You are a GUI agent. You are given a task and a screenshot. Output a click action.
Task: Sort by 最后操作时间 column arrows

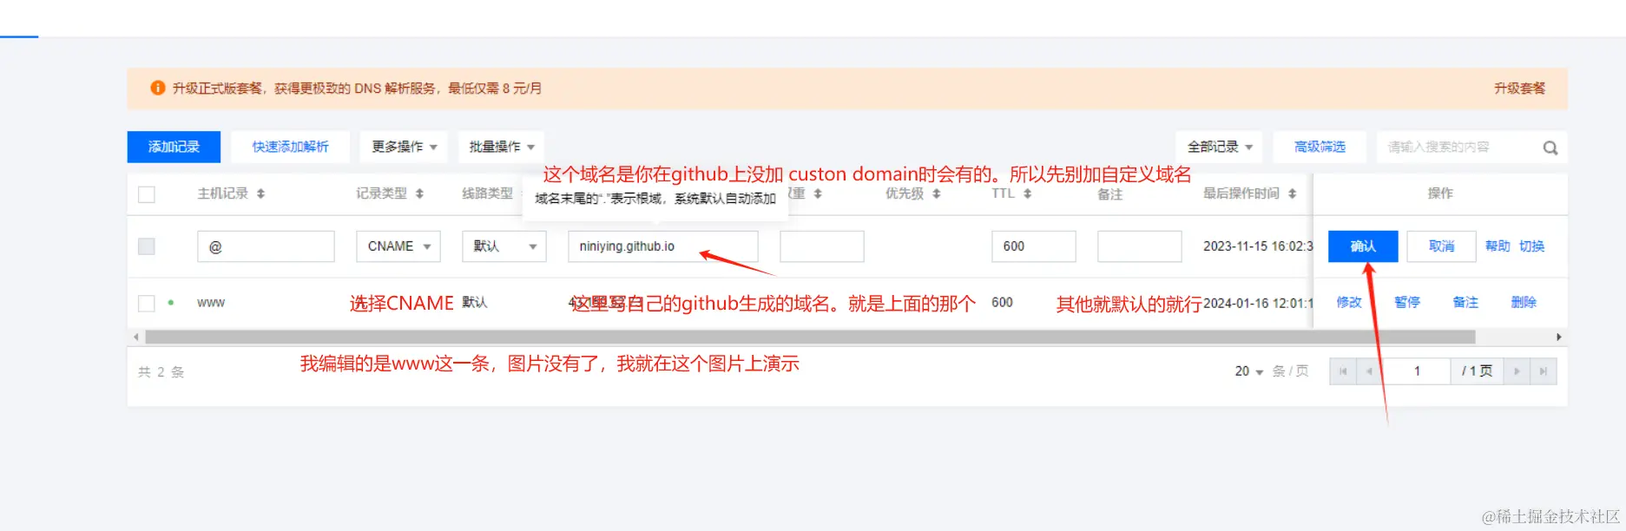[1292, 193]
